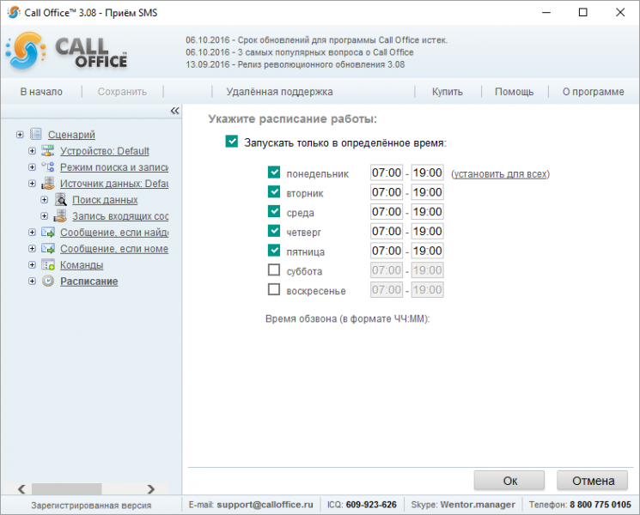Toggle the Запускать только в определённое время checkbox

231,142
